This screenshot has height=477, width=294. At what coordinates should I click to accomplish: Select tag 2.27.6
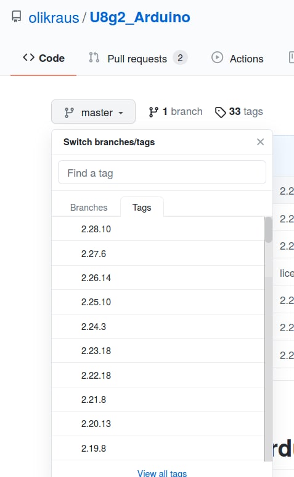click(158, 253)
